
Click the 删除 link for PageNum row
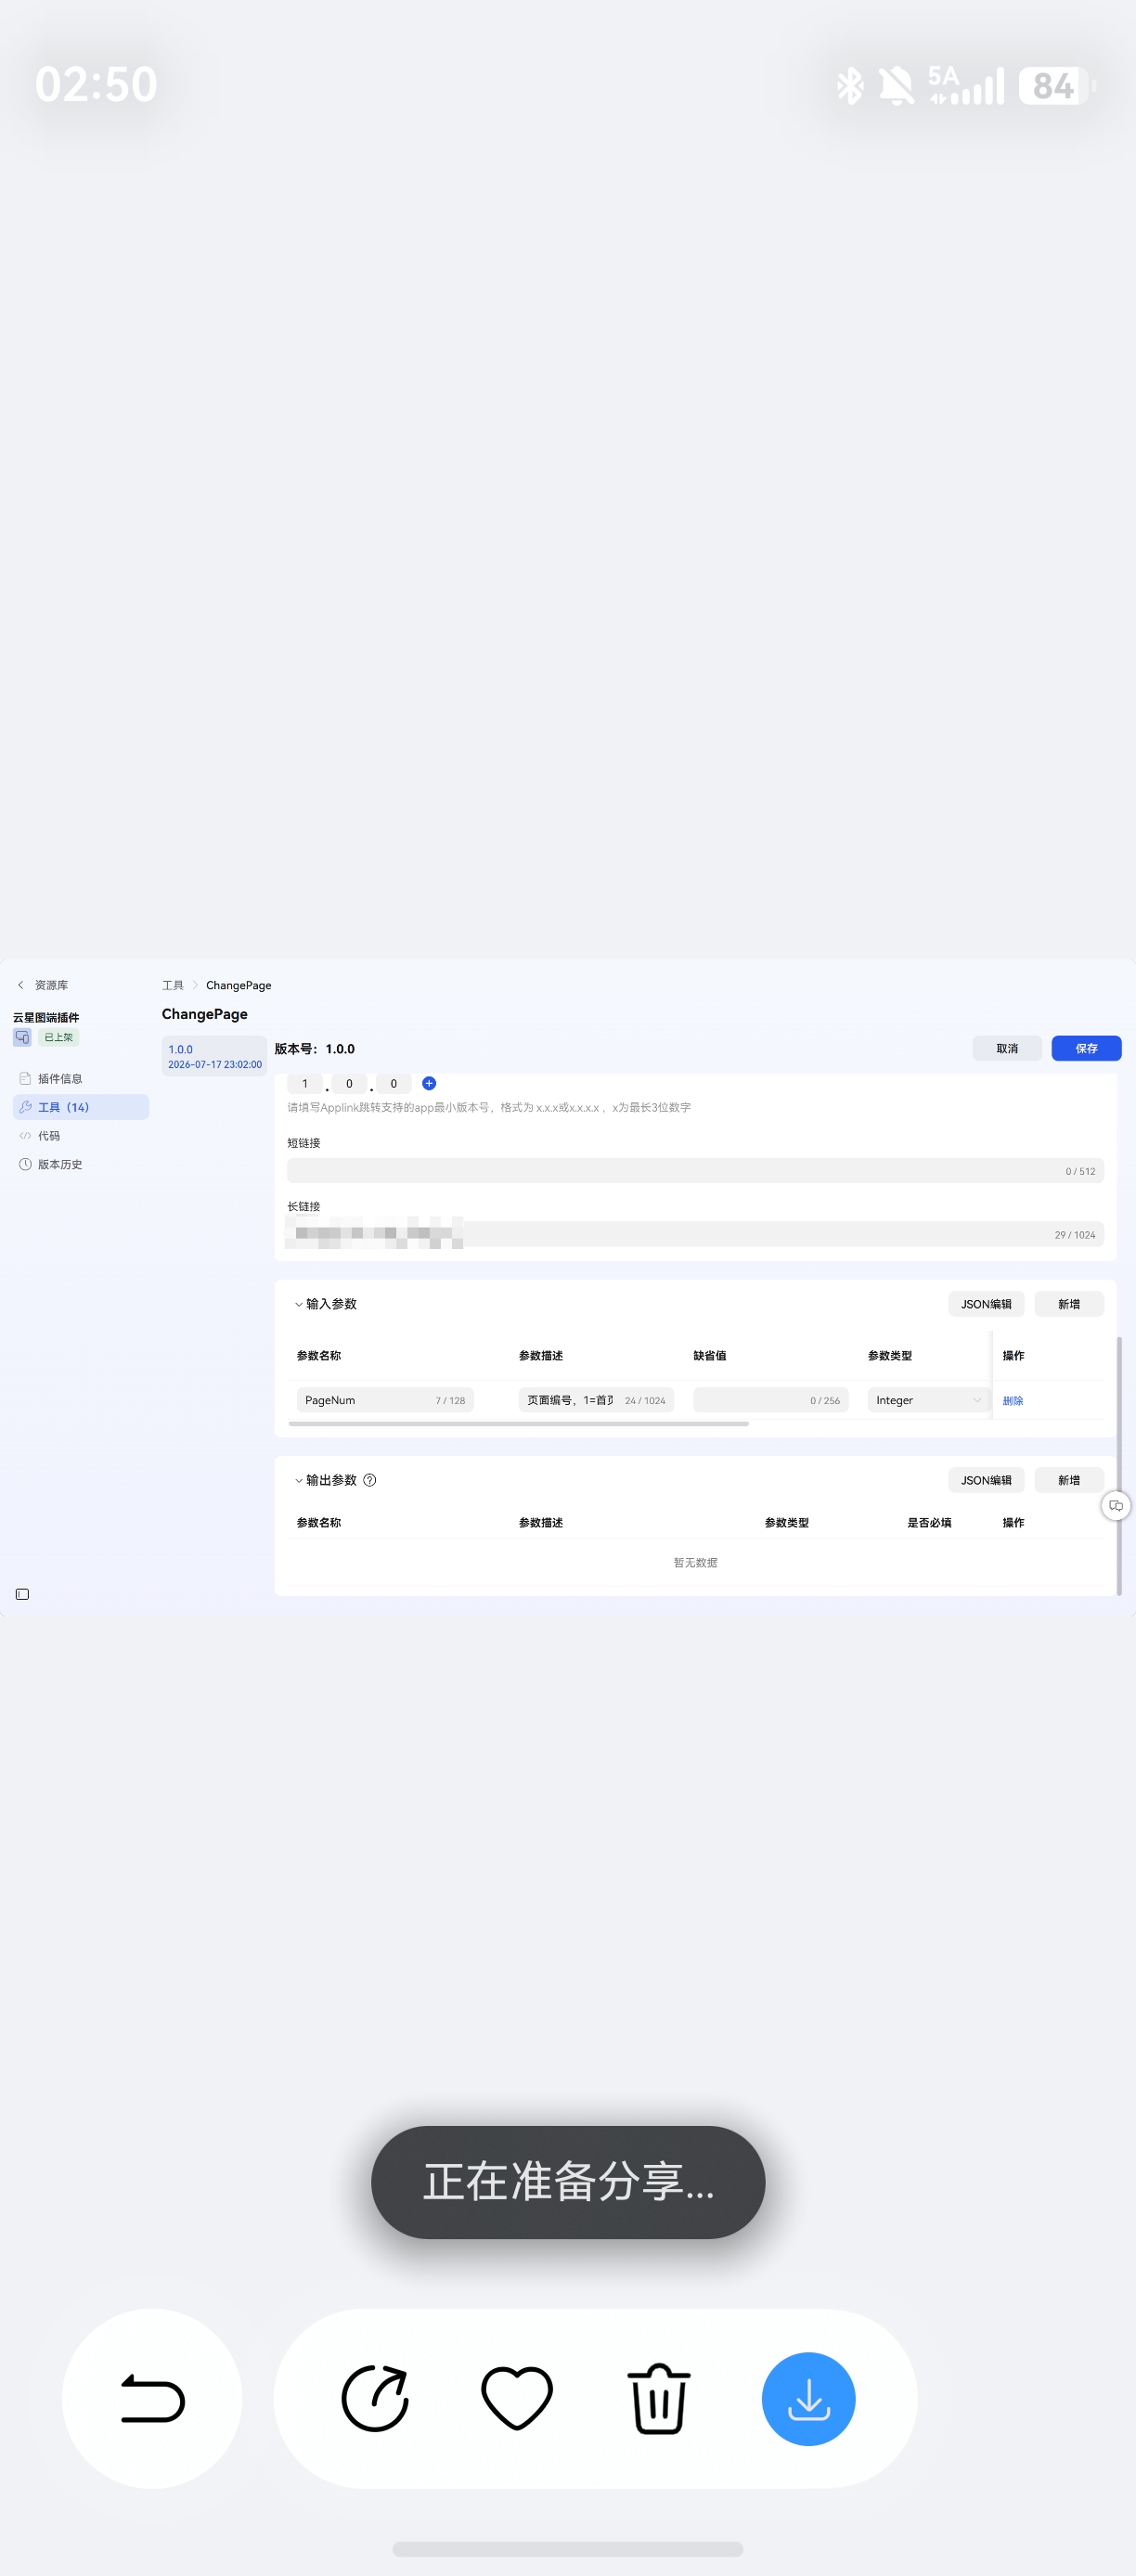(x=1013, y=1400)
